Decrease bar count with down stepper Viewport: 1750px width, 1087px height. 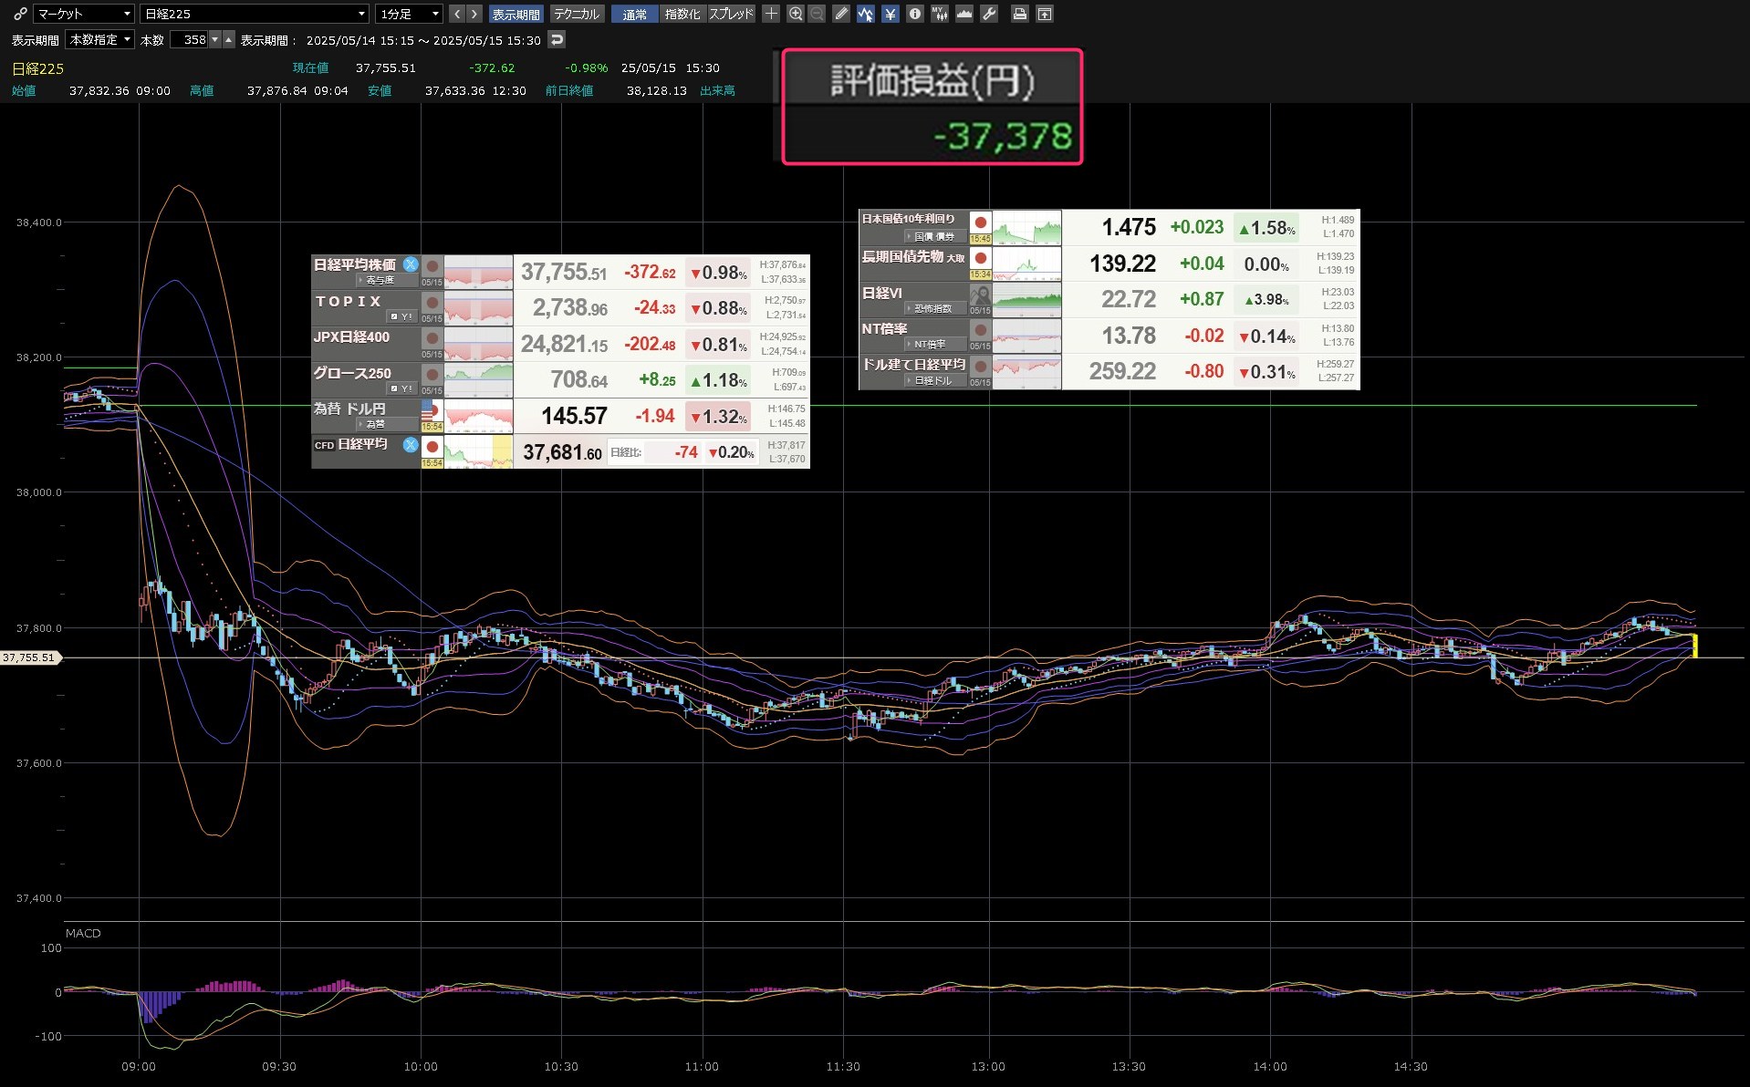(215, 39)
